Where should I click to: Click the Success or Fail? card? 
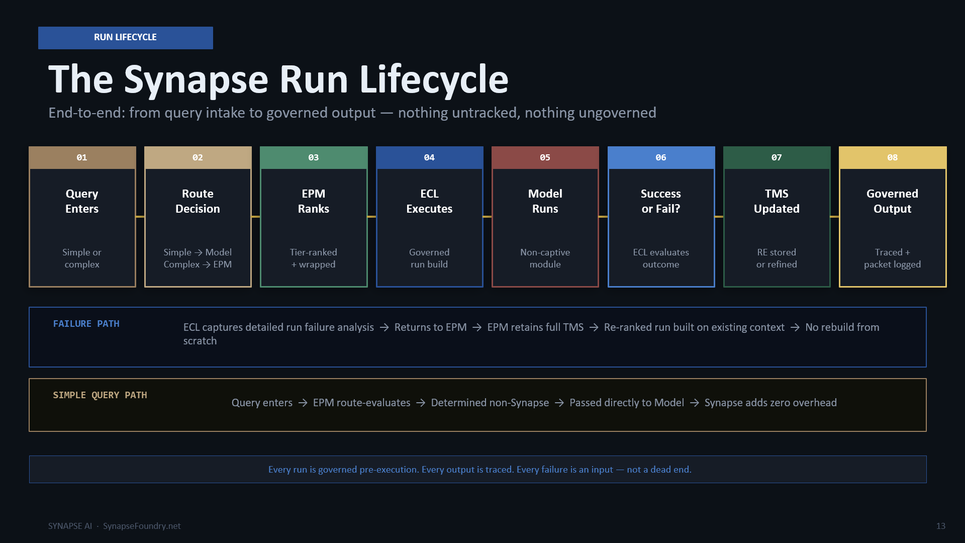(x=661, y=217)
